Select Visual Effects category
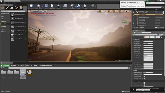 tap(4, 24)
